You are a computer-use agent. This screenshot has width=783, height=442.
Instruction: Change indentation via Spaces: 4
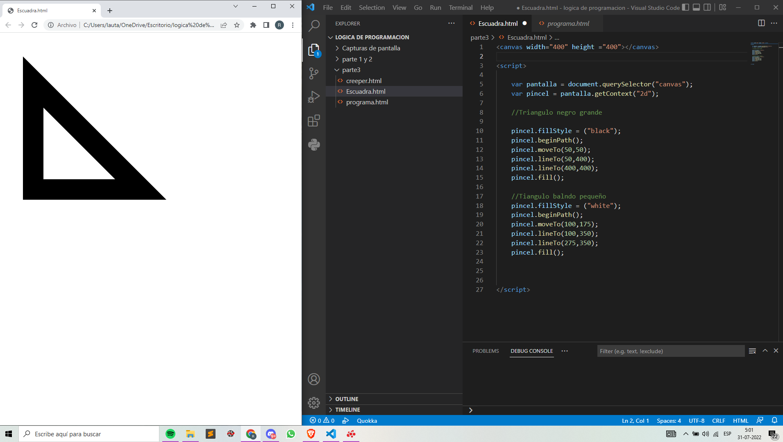669,421
